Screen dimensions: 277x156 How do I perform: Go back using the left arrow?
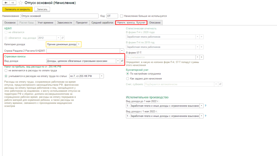pyautogui.click(x=6, y=3)
